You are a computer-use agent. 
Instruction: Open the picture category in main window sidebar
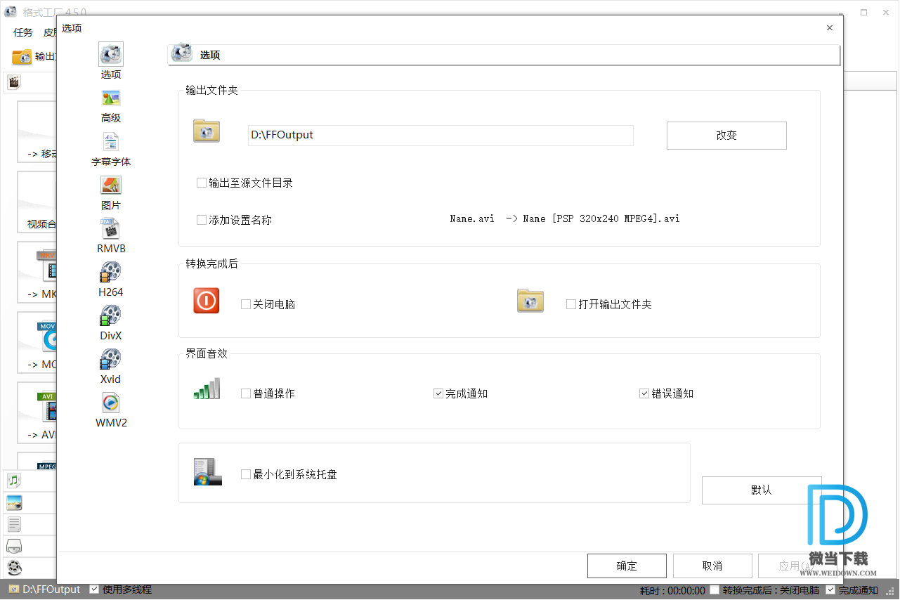pos(13,502)
